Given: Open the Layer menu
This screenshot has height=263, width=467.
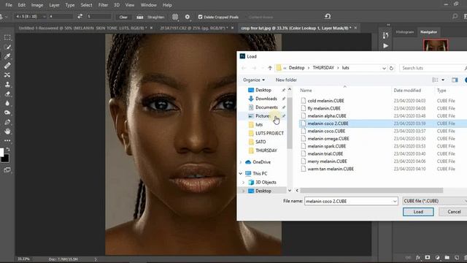Looking at the screenshot, I should [54, 5].
